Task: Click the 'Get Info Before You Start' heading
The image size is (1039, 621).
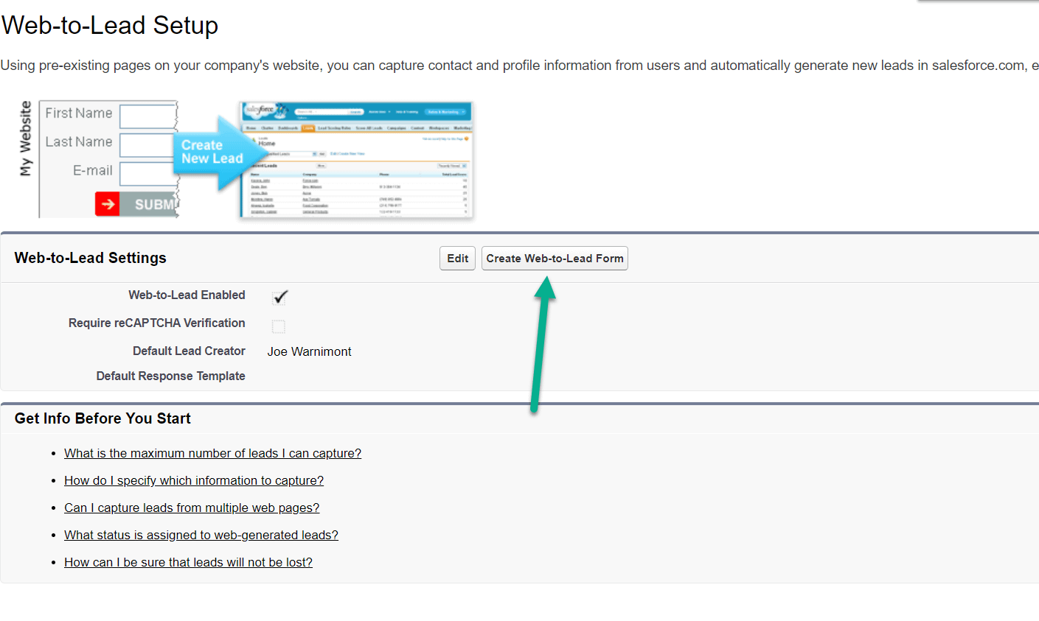Action: pos(102,418)
